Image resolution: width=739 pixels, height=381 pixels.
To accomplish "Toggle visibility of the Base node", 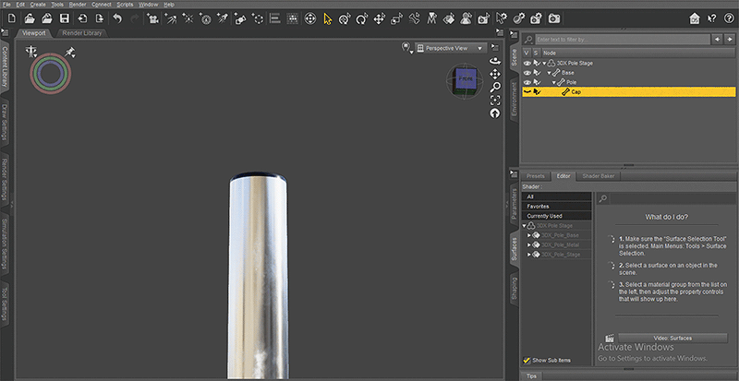I will pyautogui.click(x=527, y=73).
